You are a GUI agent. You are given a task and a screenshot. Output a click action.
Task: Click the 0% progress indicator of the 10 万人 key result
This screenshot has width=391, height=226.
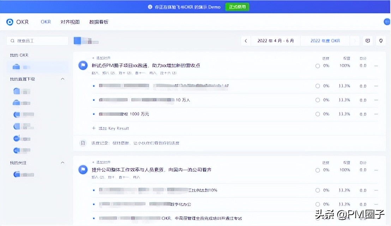point(317,100)
